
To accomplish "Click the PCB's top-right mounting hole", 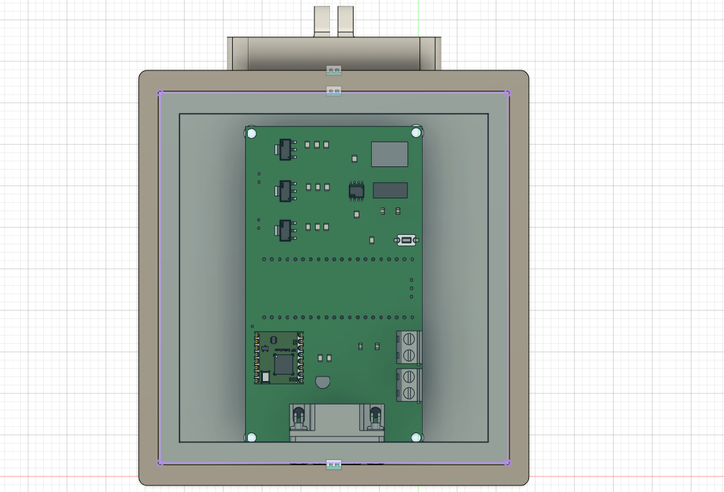I will [416, 133].
